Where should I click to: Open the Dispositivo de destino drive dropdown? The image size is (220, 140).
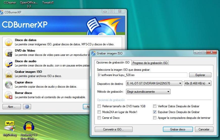click(154, 83)
